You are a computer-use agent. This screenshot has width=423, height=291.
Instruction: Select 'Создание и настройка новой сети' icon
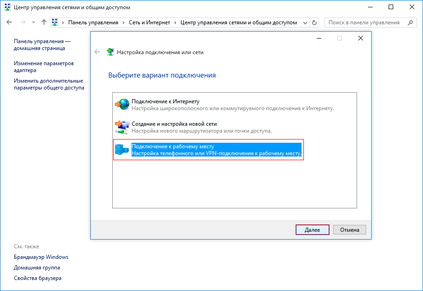pos(122,127)
